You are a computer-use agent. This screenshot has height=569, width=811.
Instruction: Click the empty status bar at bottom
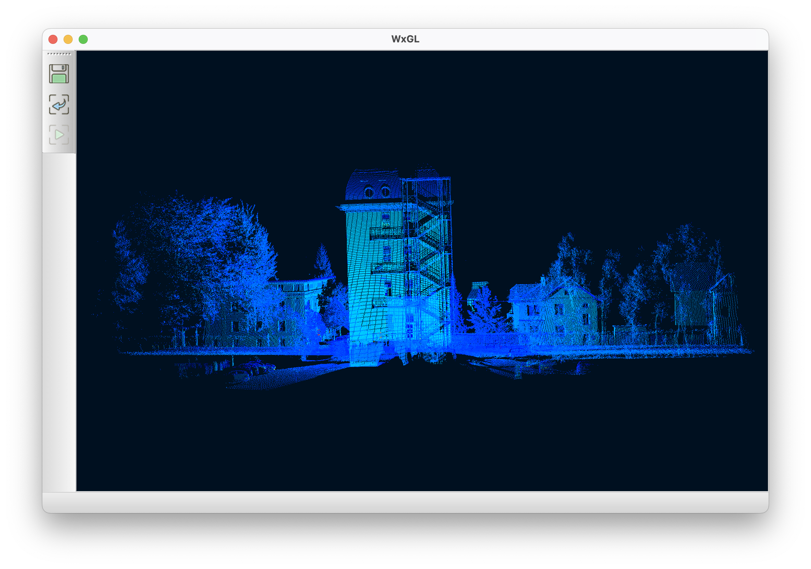(405, 502)
